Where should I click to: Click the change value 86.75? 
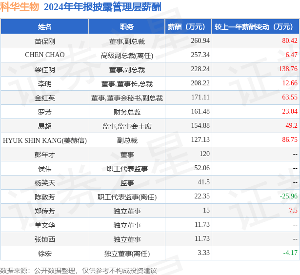[x=290, y=139]
